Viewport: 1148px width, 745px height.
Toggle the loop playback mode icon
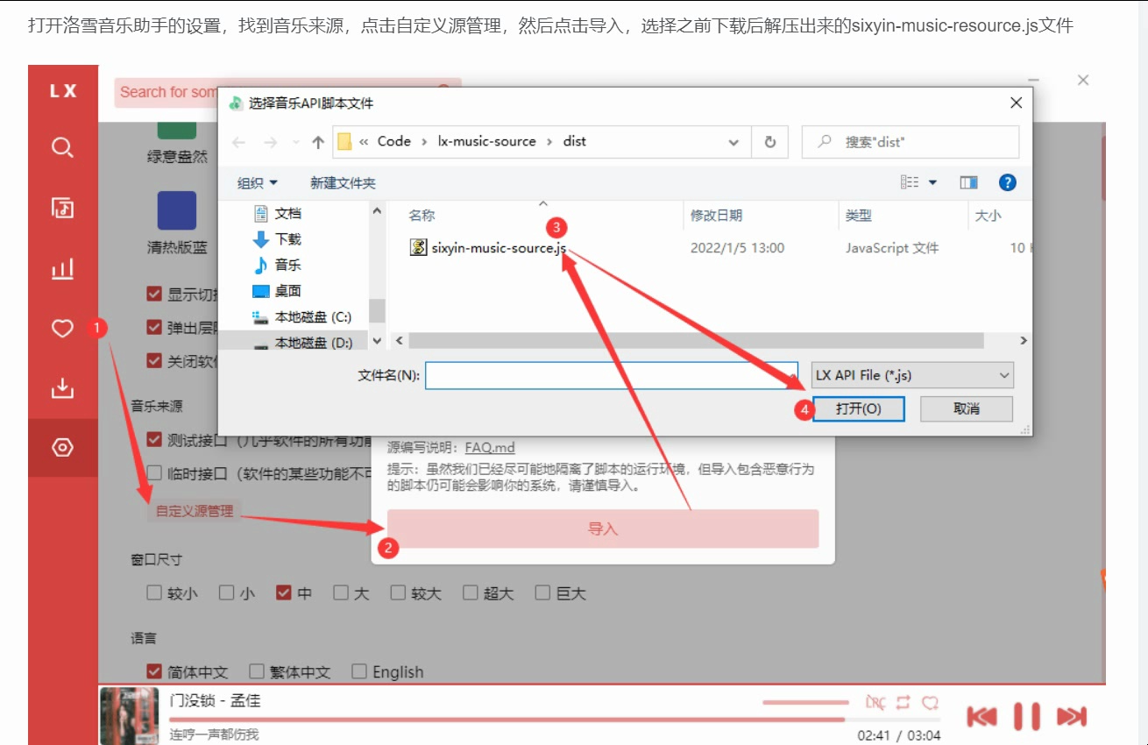(x=904, y=702)
